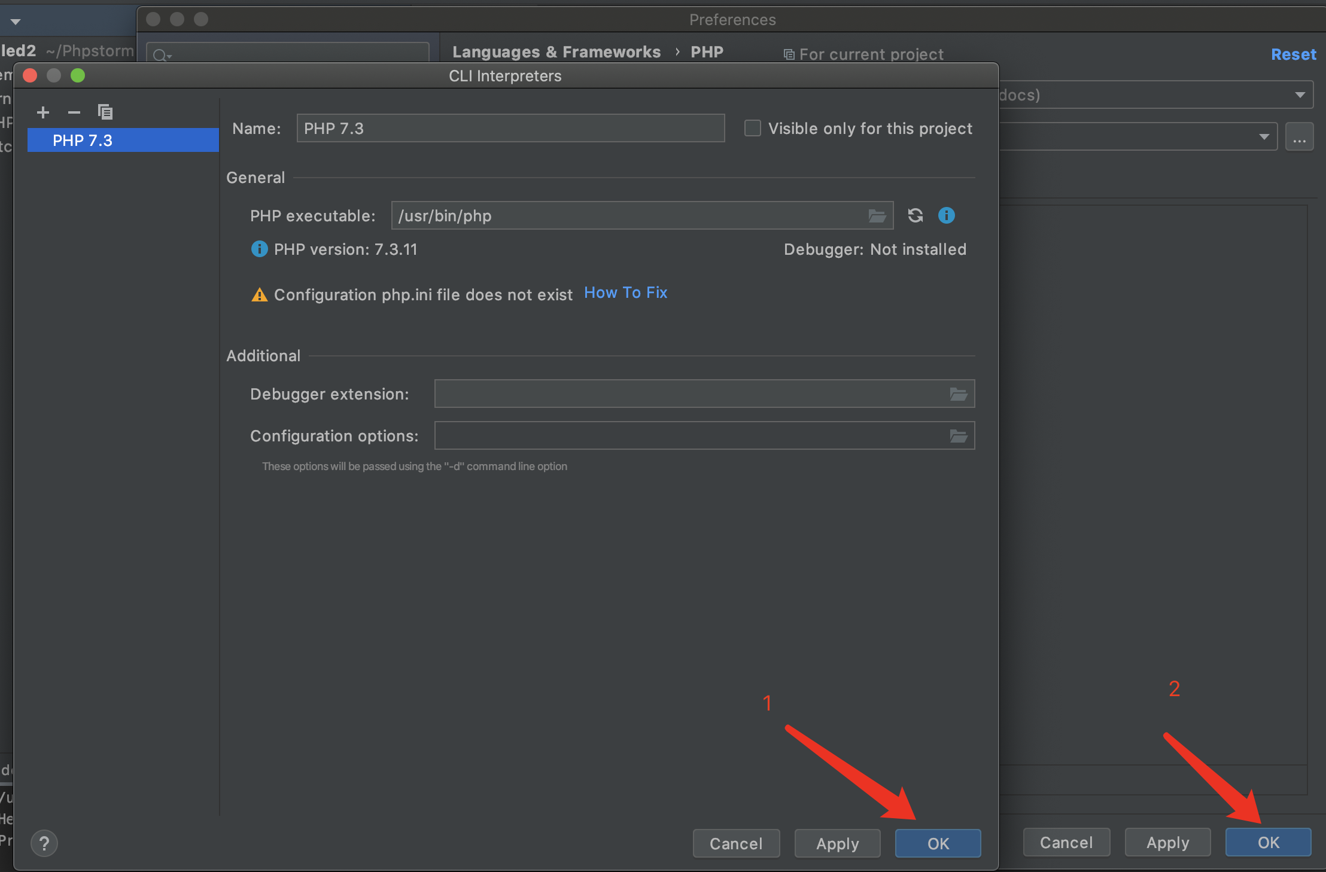1326x872 pixels.
Task: Browse for PHP executable folder icon
Action: [x=877, y=216]
